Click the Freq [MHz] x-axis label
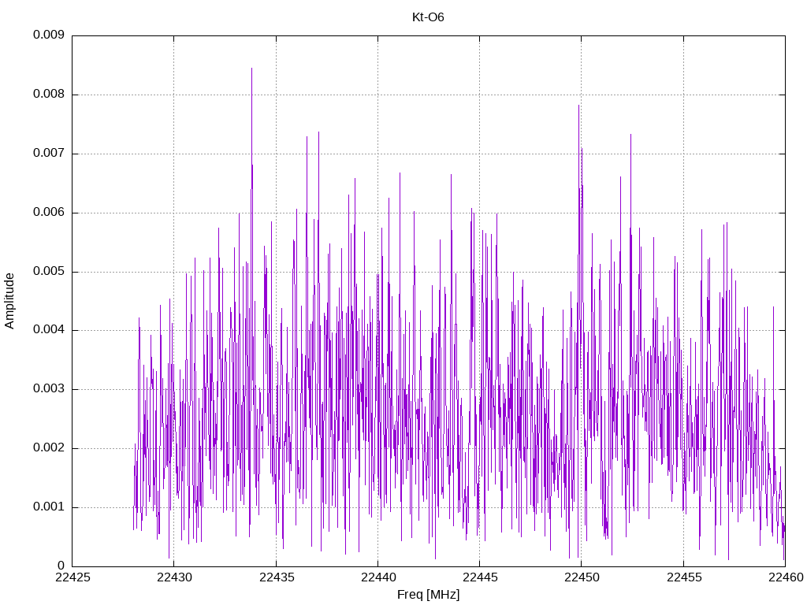Image resolution: width=807 pixels, height=605 pixels. tap(428, 595)
